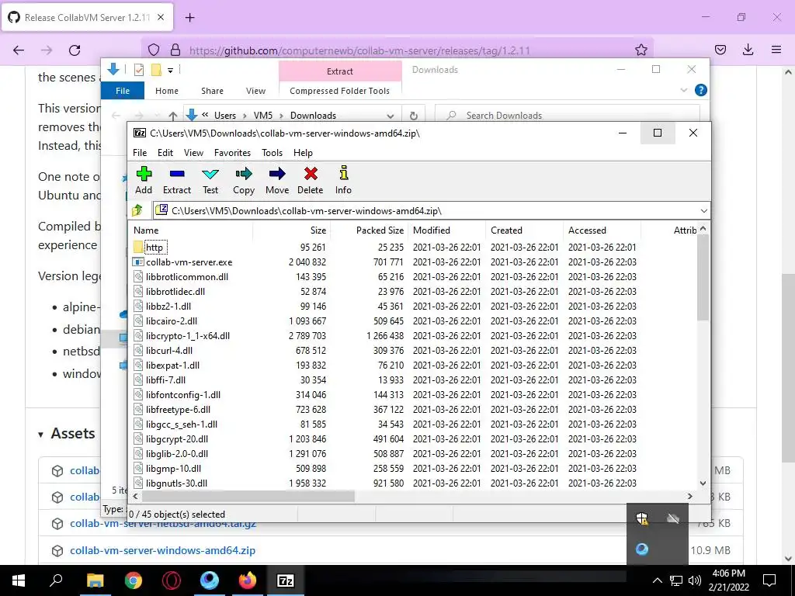This screenshot has width=795, height=596.
Task: Click Explorer up-directory arrow
Action: pos(173,116)
